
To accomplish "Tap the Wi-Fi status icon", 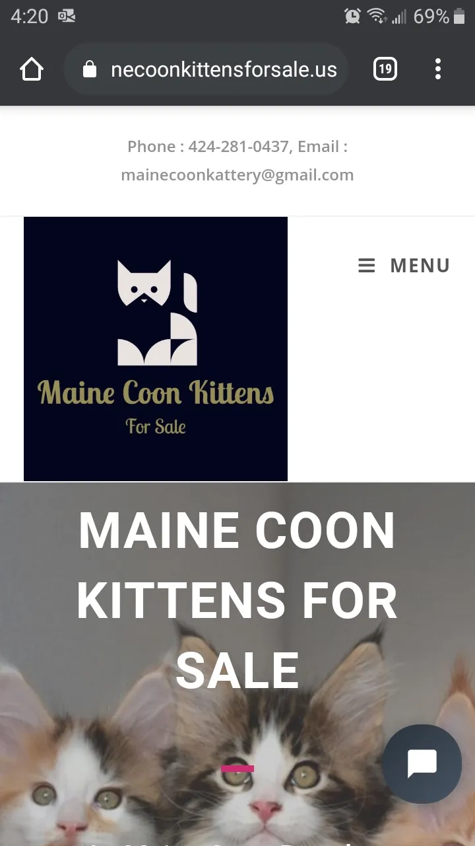I will tap(377, 16).
